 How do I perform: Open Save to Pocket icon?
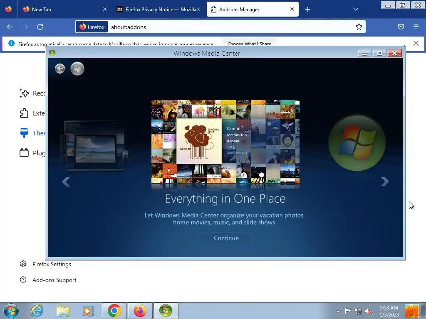point(401,27)
